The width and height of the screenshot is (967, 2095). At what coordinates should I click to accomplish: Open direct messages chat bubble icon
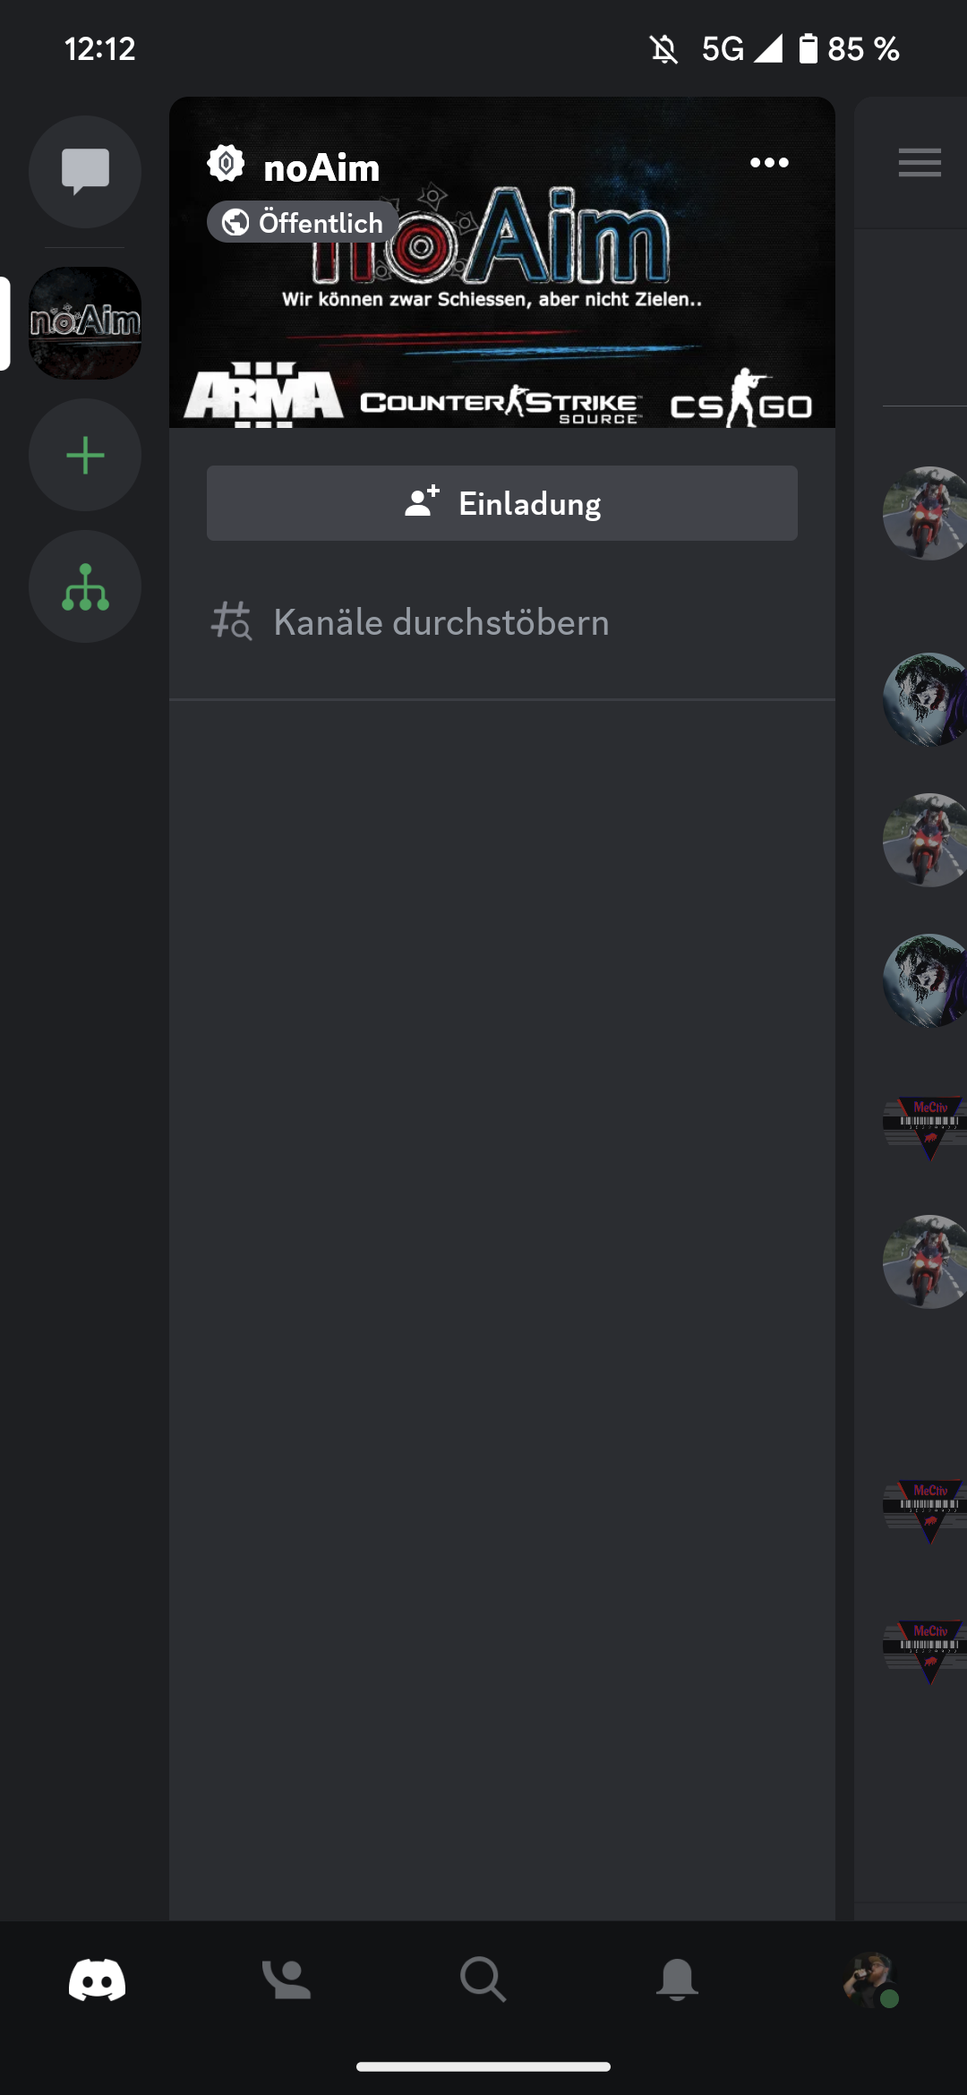(x=85, y=171)
